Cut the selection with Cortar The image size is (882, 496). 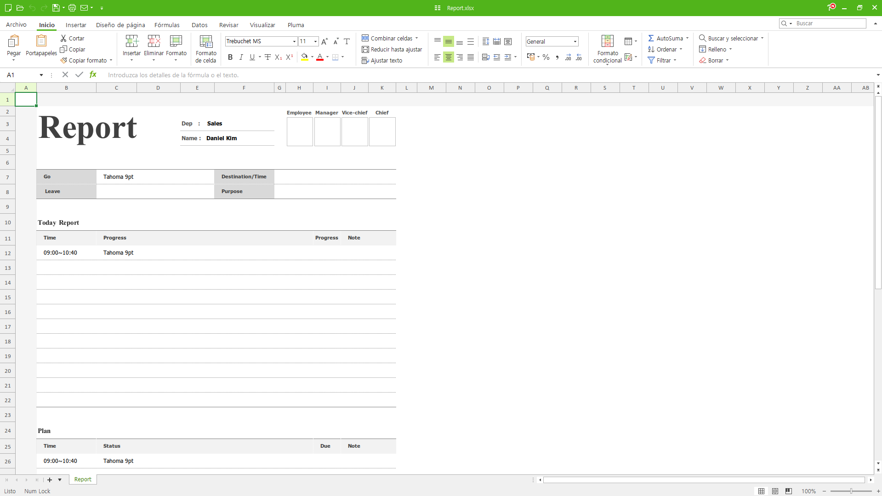click(72, 38)
